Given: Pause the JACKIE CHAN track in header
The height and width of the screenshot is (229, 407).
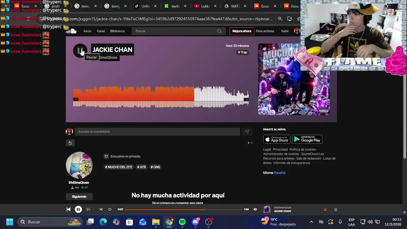Looking at the screenshot, I should click(80, 51).
